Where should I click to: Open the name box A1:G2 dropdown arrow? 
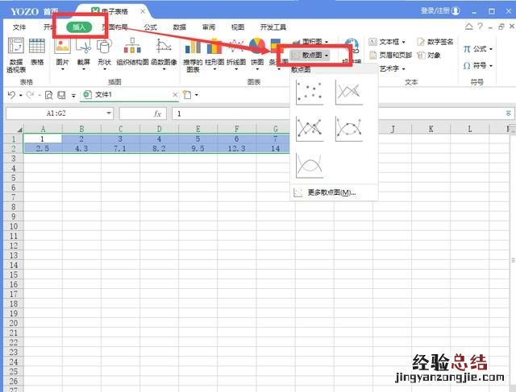coord(109,113)
